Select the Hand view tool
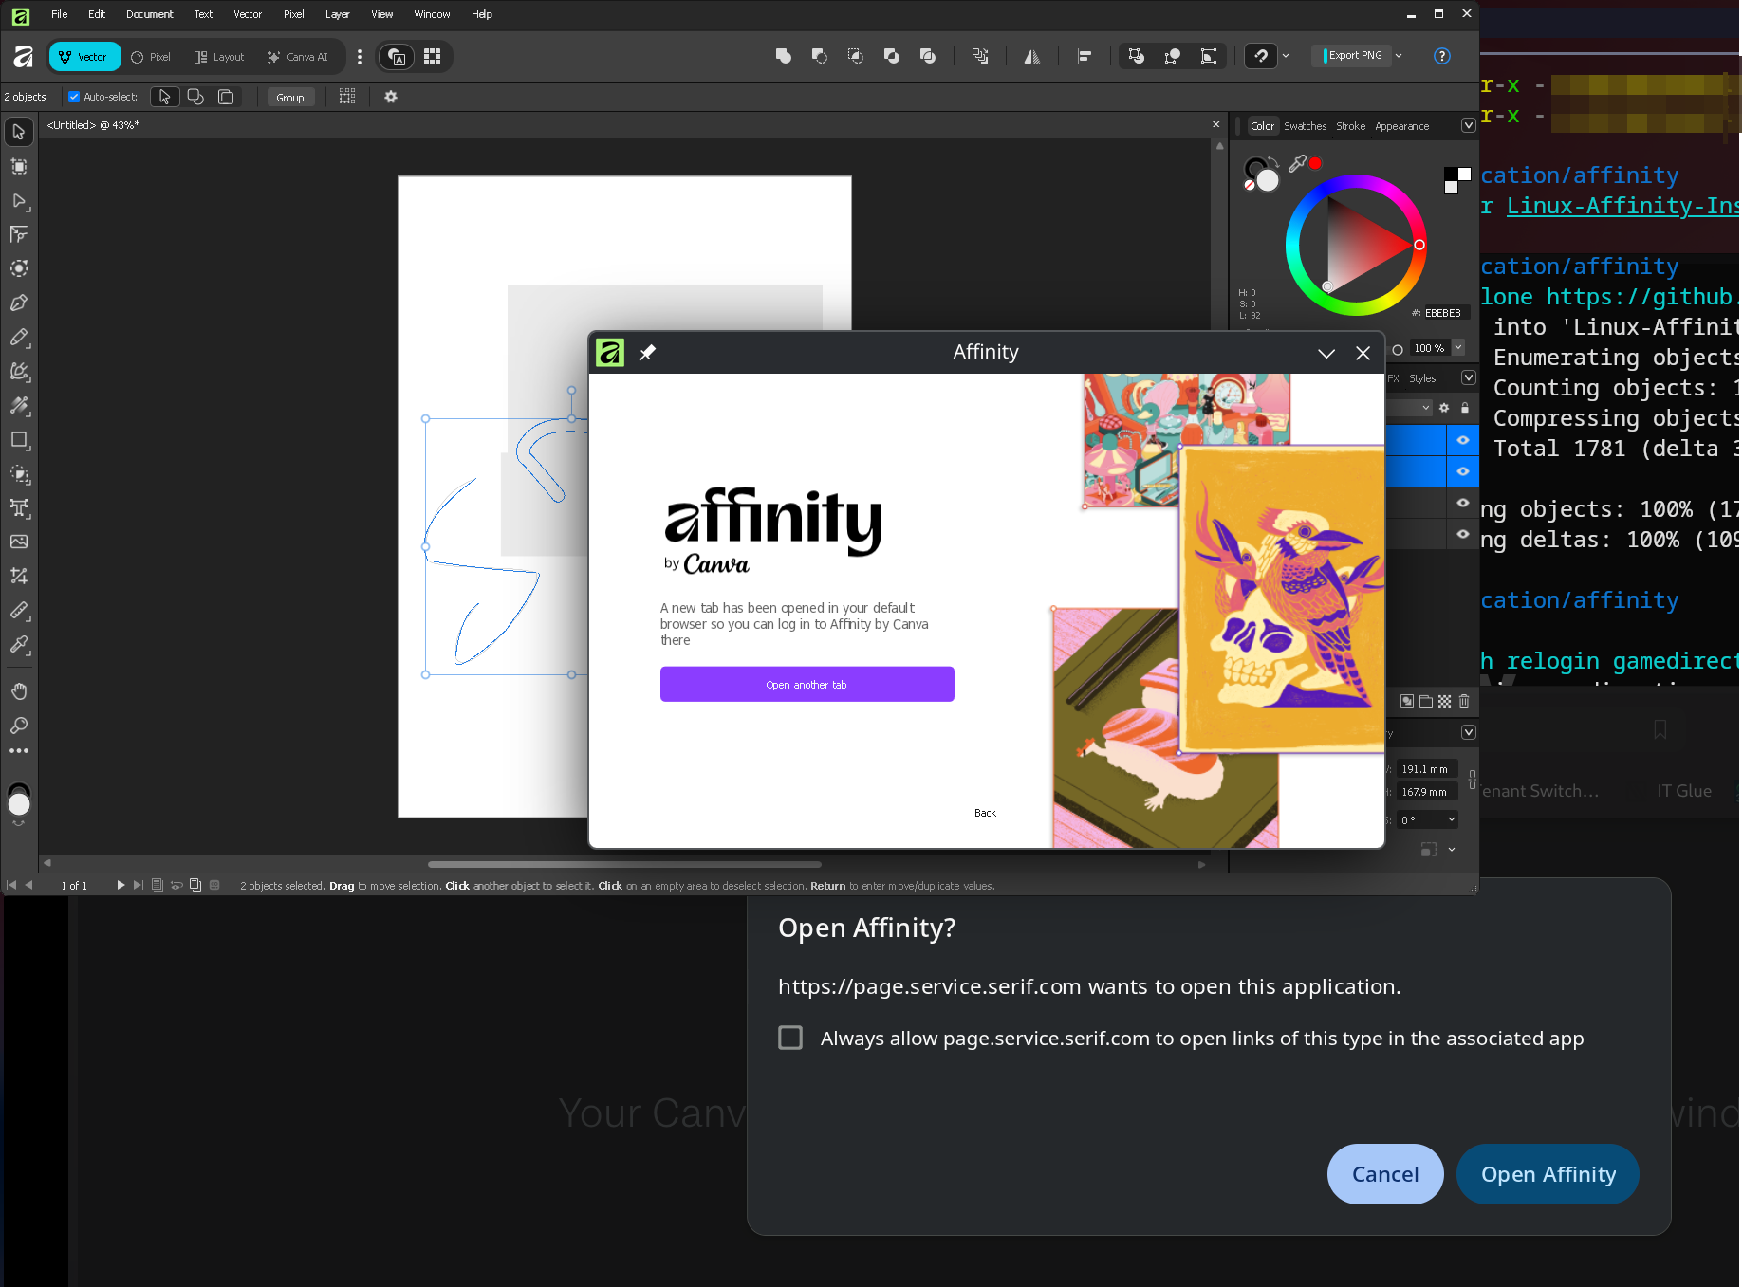 [19, 691]
